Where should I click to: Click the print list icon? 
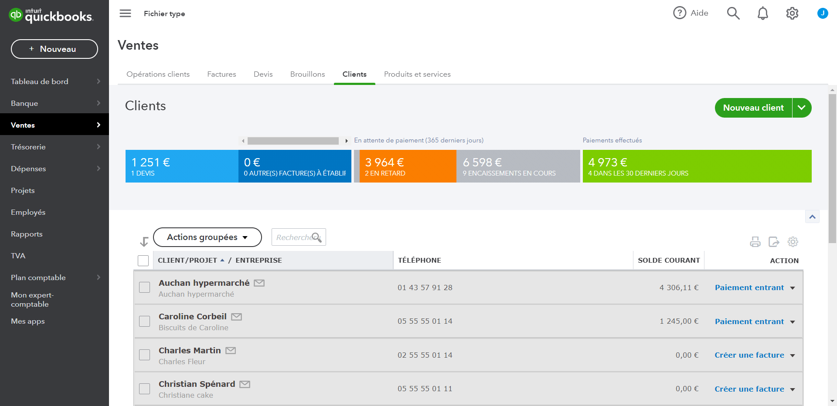[755, 242]
